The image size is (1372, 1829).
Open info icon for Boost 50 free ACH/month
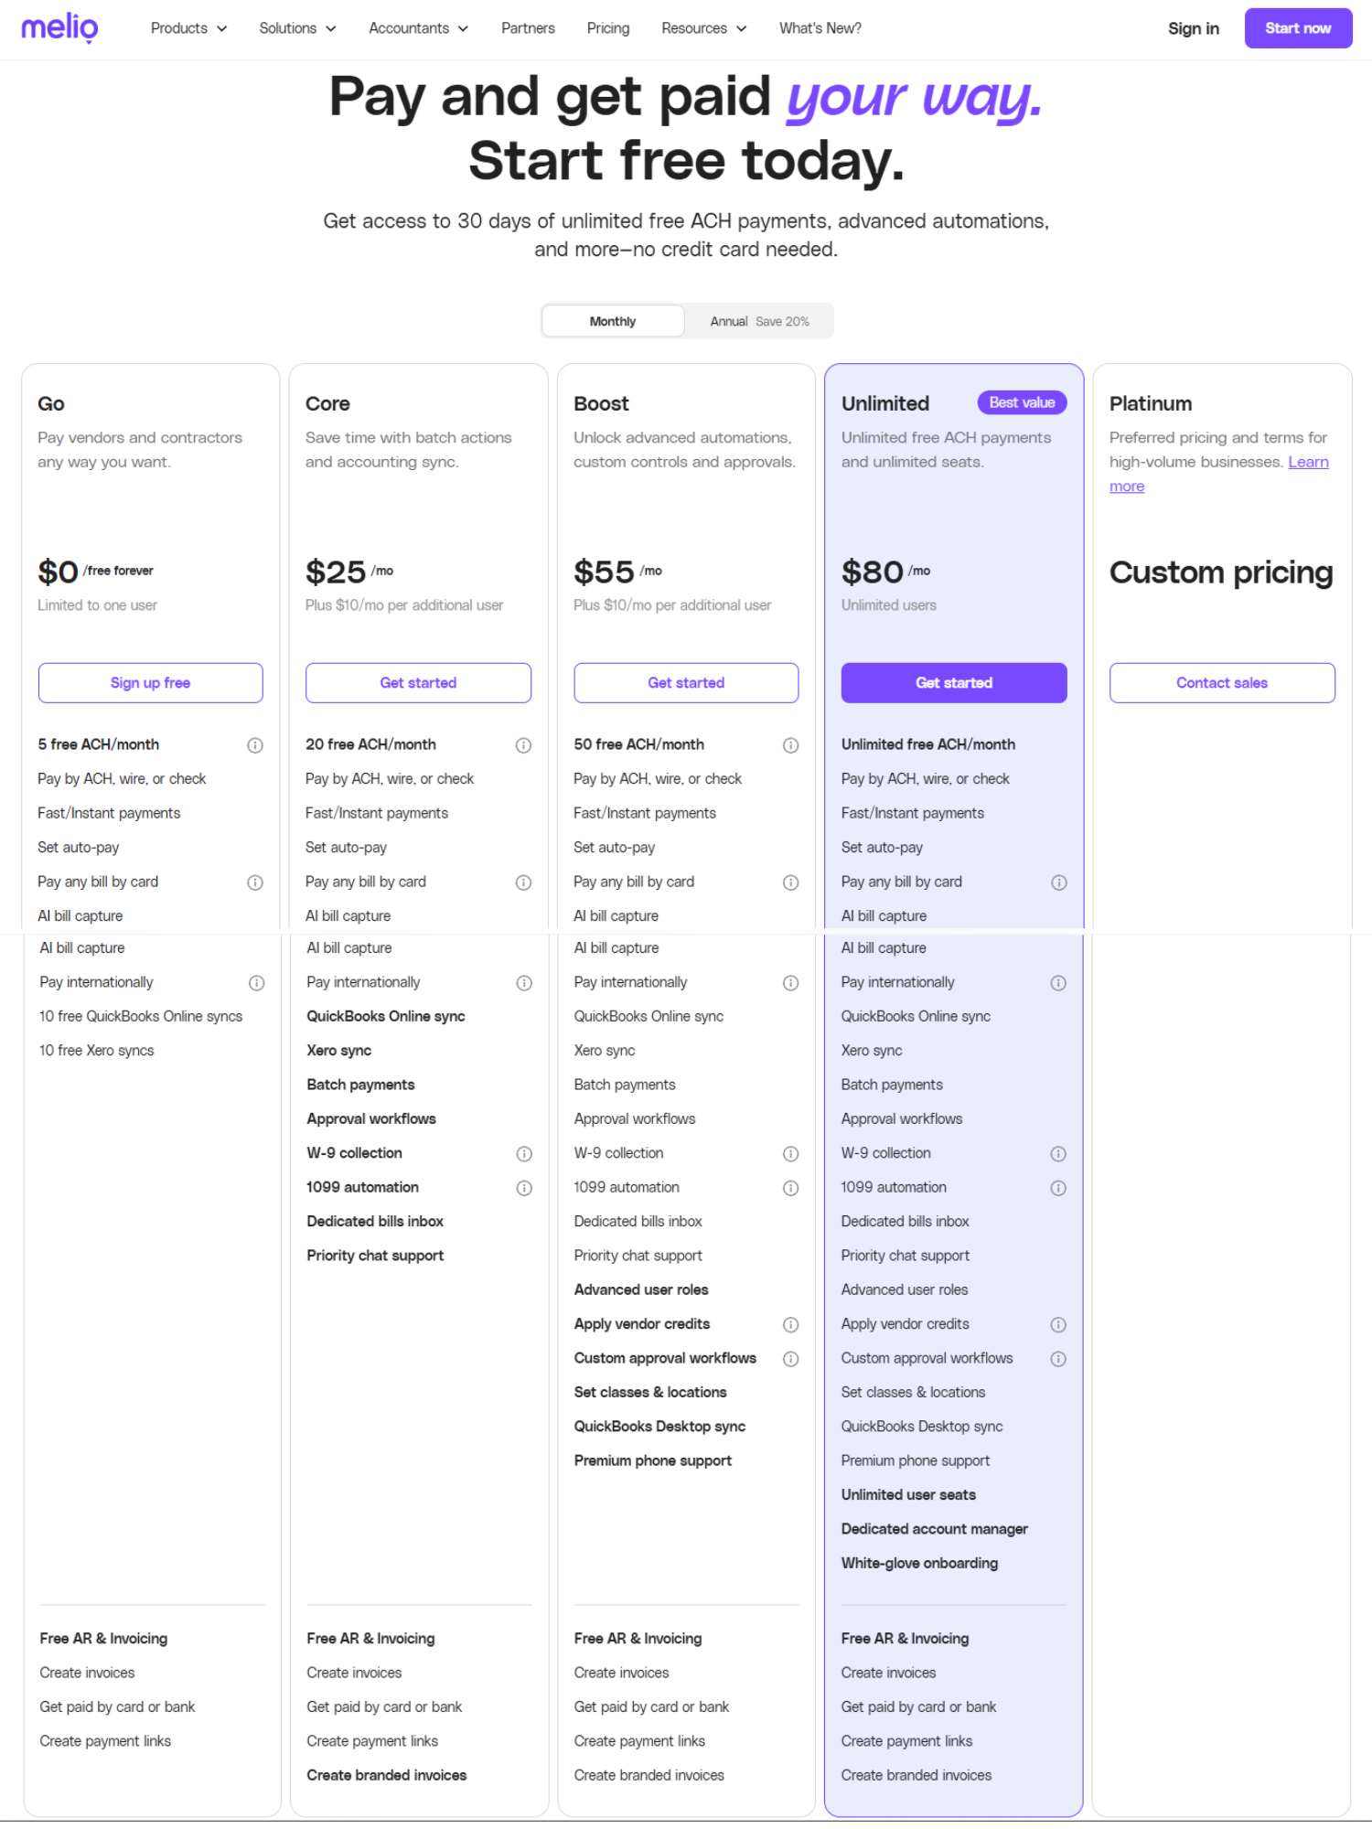(x=791, y=745)
